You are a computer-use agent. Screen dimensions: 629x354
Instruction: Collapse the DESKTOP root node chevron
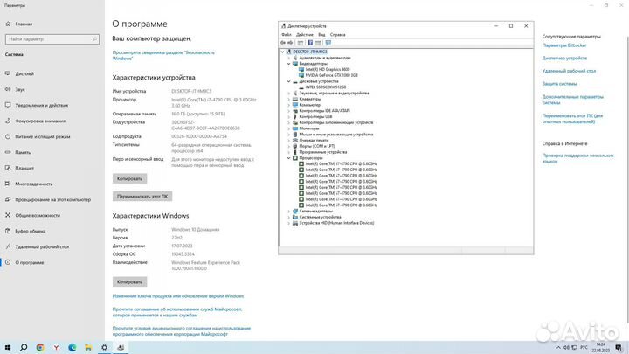click(x=283, y=52)
